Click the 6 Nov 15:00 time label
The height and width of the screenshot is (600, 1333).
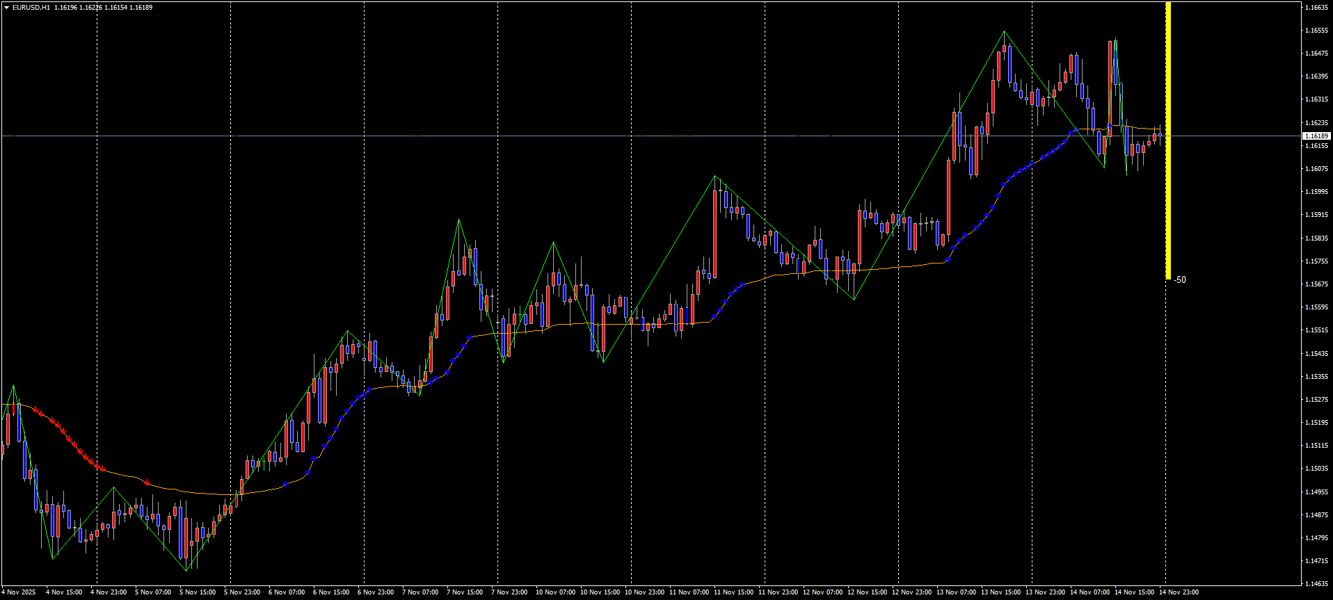click(331, 592)
